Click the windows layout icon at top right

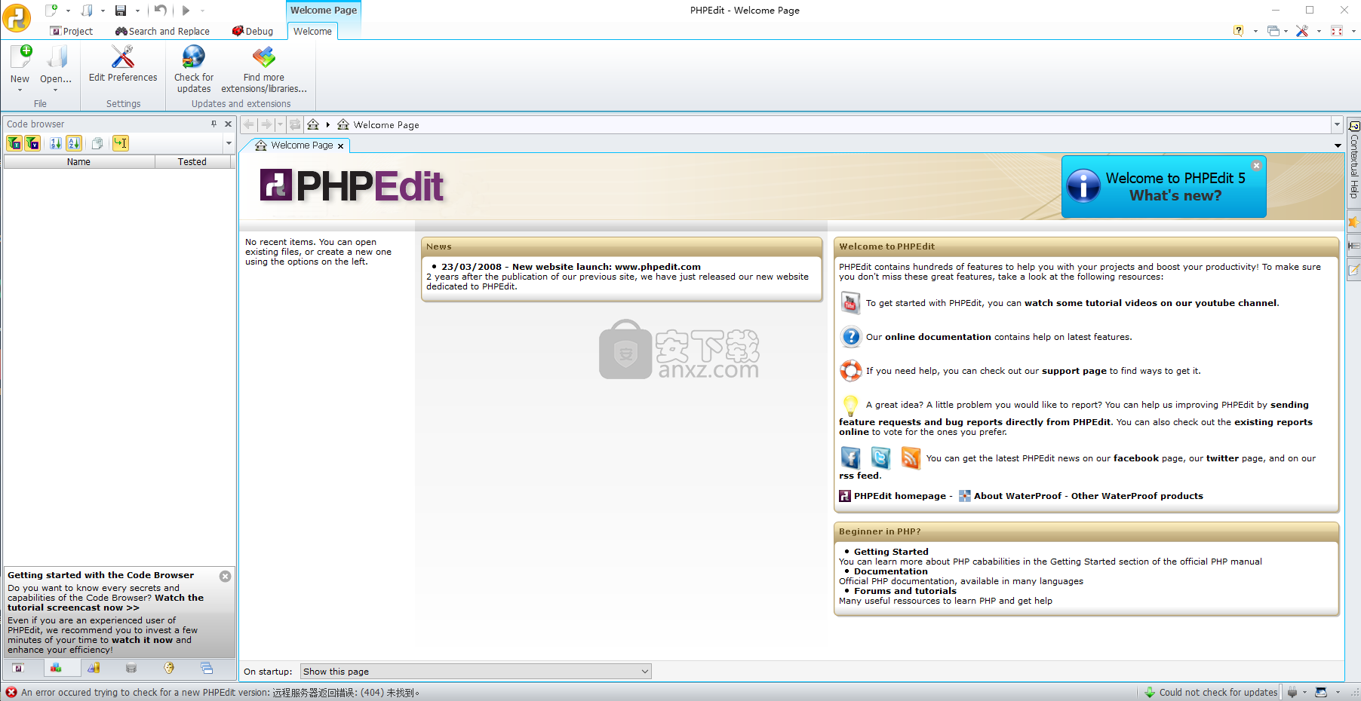pos(1273,31)
